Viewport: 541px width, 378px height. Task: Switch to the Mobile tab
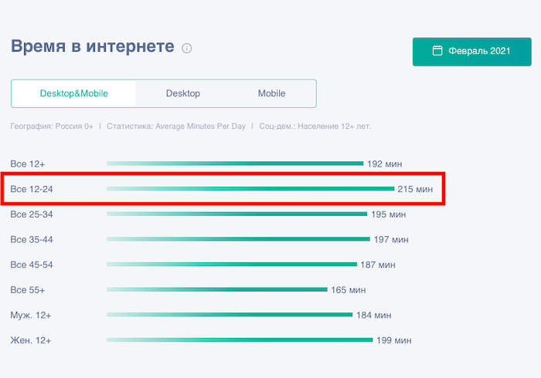271,93
